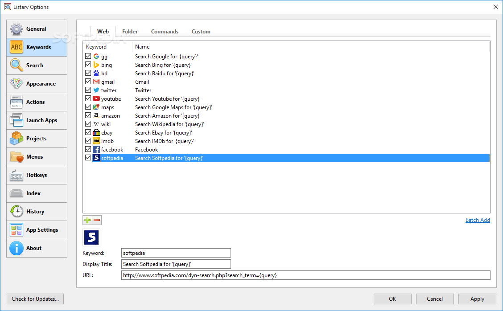
Task: Uncheck the ebay keyword checkbox
Action: 88,132
